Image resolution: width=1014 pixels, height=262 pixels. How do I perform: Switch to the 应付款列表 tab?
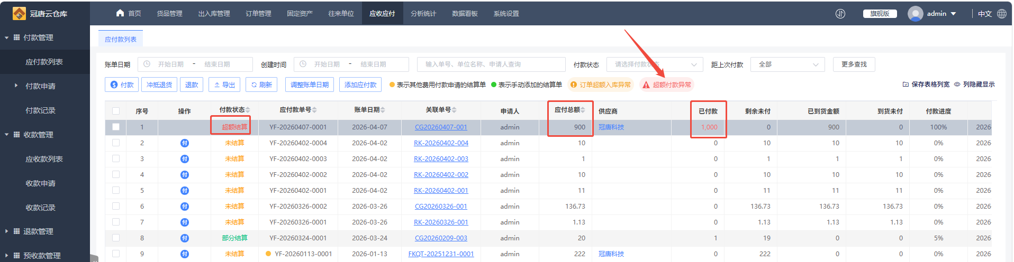click(121, 39)
